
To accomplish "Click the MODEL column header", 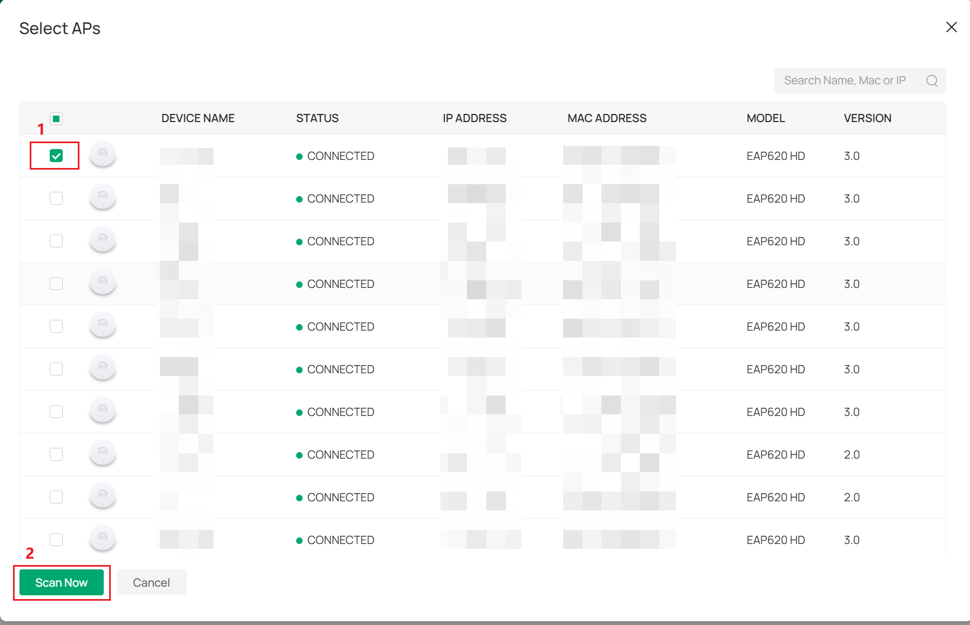I will pos(765,118).
